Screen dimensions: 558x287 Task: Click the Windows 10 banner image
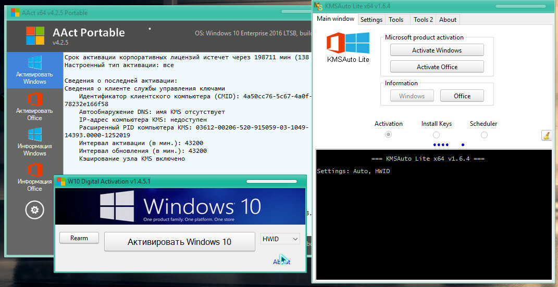coord(180,206)
